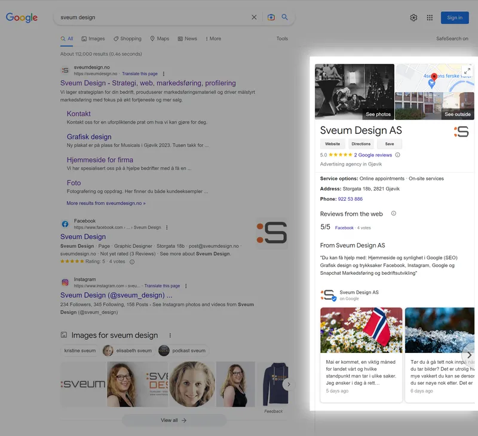Viewport: 478px width, 436px height.
Task: Switch to the Images tab
Action: coord(93,39)
